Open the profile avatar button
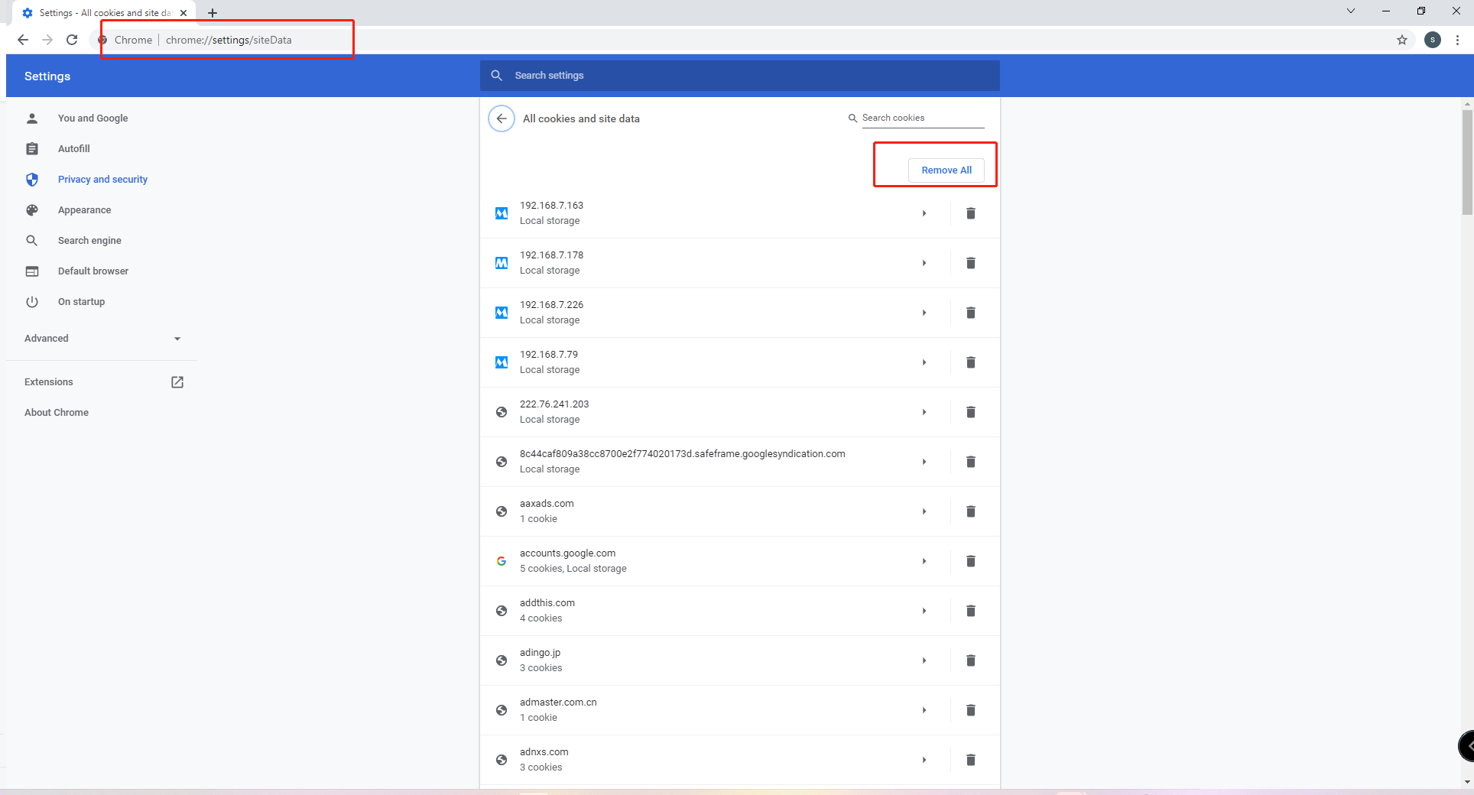 coord(1433,40)
